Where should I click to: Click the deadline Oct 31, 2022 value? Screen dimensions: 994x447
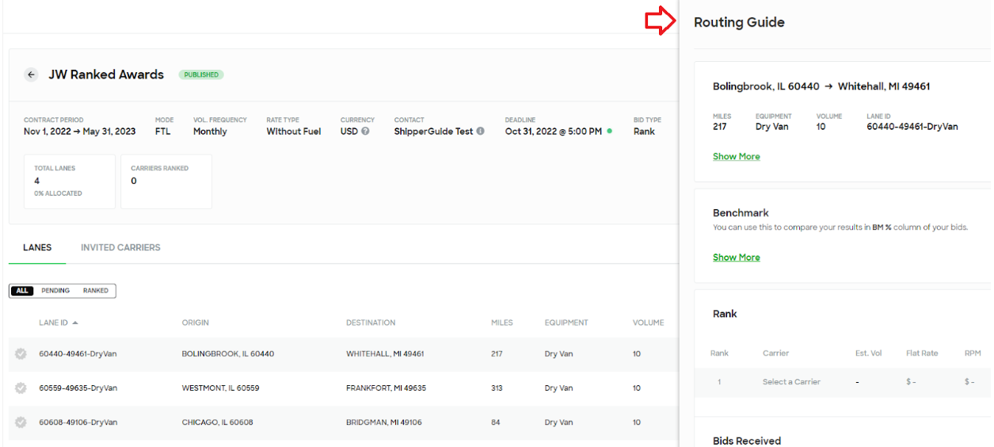coord(554,132)
